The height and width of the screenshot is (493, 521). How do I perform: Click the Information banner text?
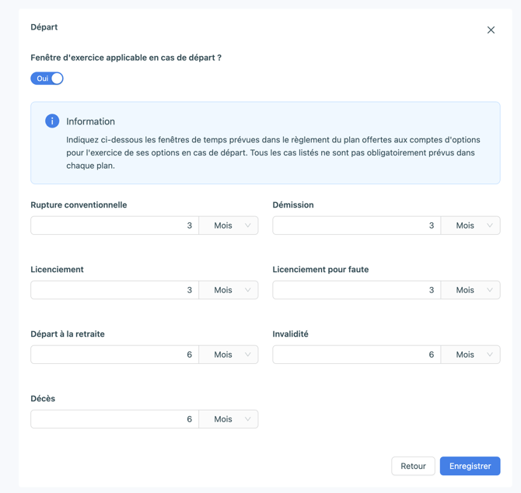(x=273, y=152)
